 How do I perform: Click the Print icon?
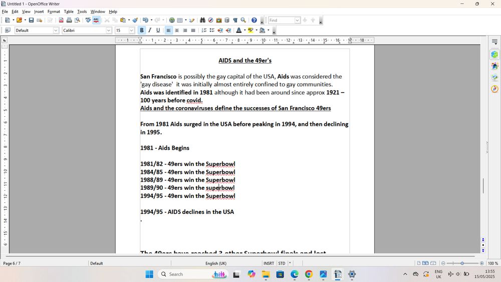pos(69,20)
